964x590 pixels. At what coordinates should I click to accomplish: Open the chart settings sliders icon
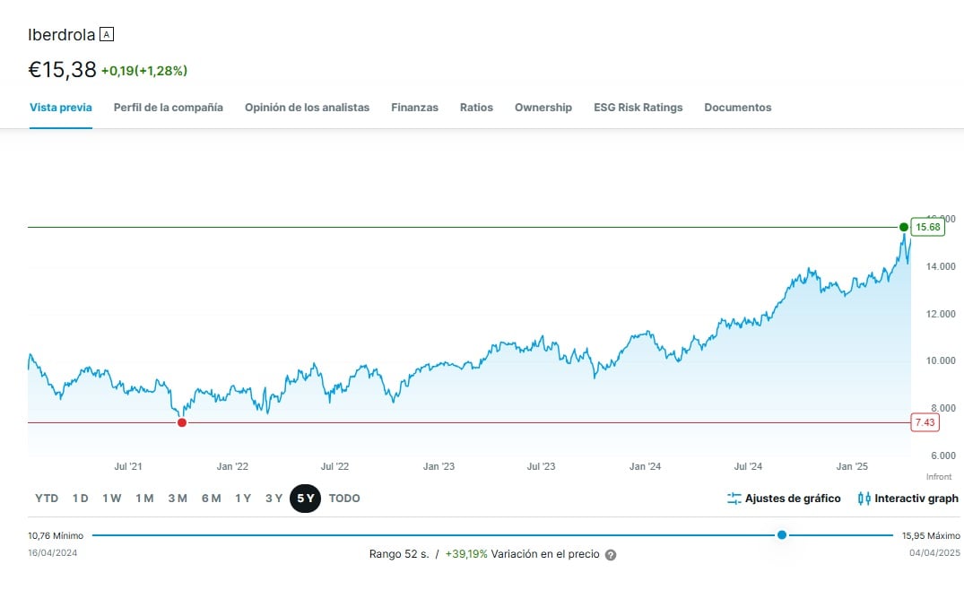point(734,499)
